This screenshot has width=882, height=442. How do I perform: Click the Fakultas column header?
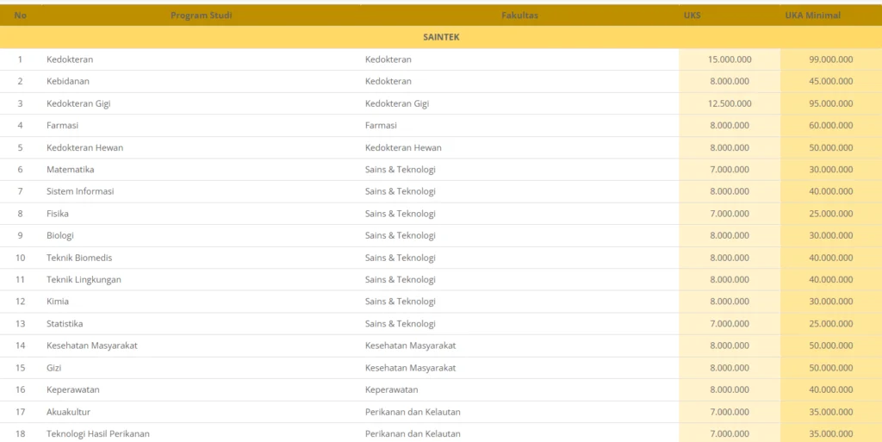[519, 16]
